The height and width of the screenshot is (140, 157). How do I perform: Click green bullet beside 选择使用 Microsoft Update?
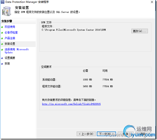[2, 50]
